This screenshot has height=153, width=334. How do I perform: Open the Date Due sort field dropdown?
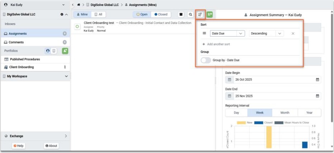pyautogui.click(x=227, y=33)
